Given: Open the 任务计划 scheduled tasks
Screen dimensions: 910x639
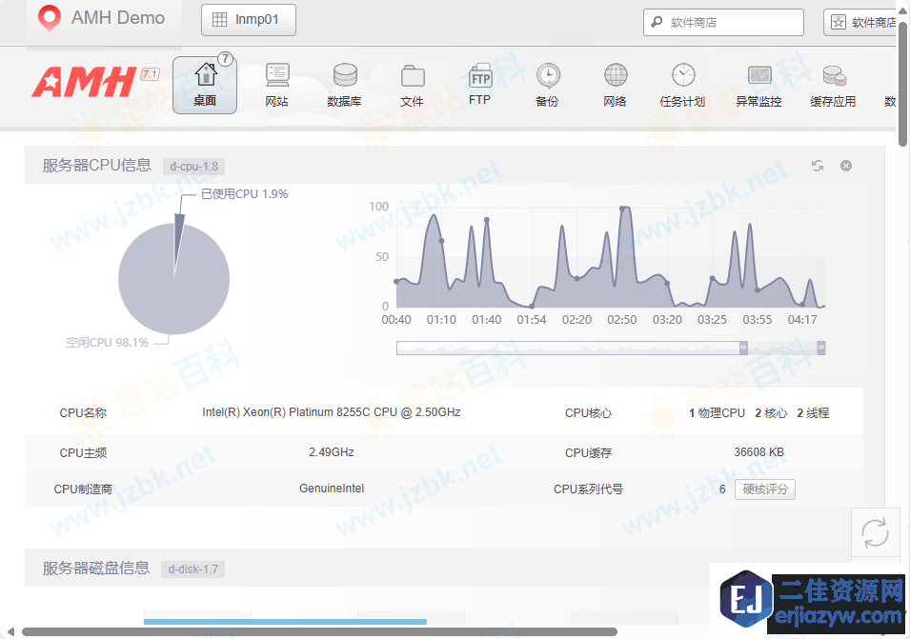Looking at the screenshot, I should click(x=682, y=86).
